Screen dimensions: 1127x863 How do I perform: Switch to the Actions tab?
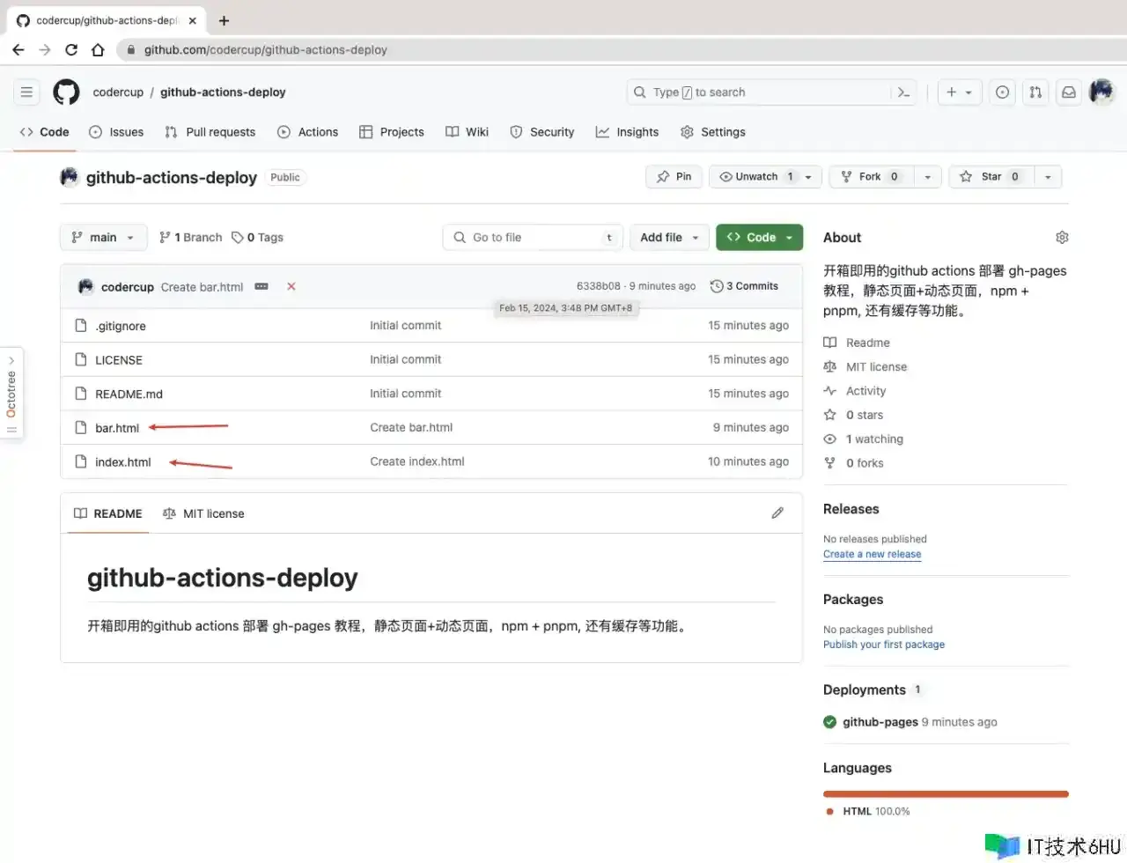point(308,132)
